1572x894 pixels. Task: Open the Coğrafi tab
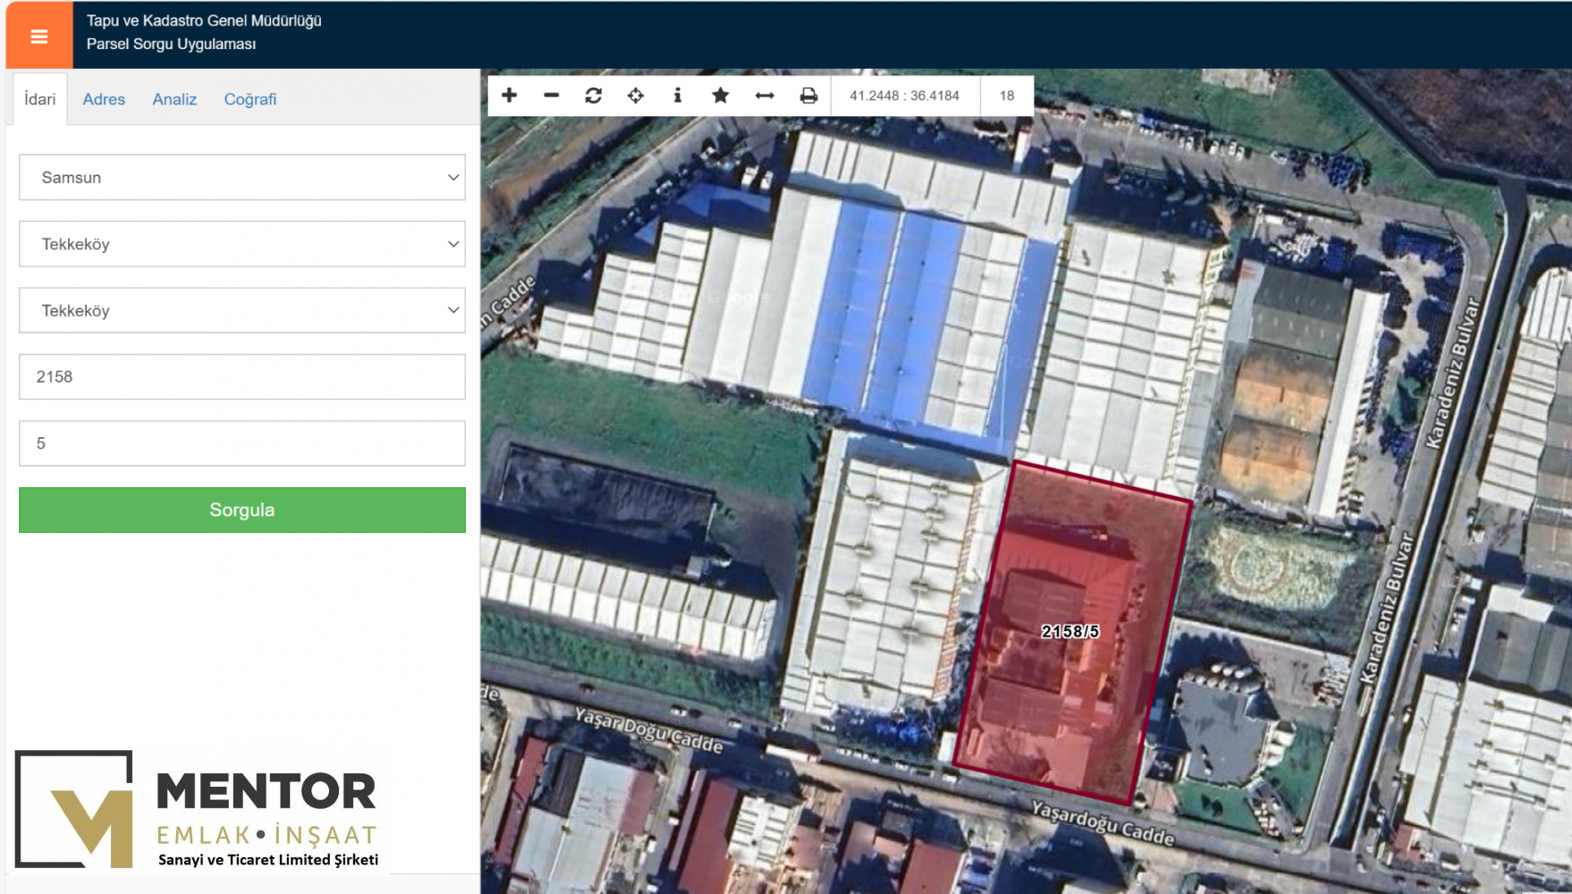click(x=250, y=99)
